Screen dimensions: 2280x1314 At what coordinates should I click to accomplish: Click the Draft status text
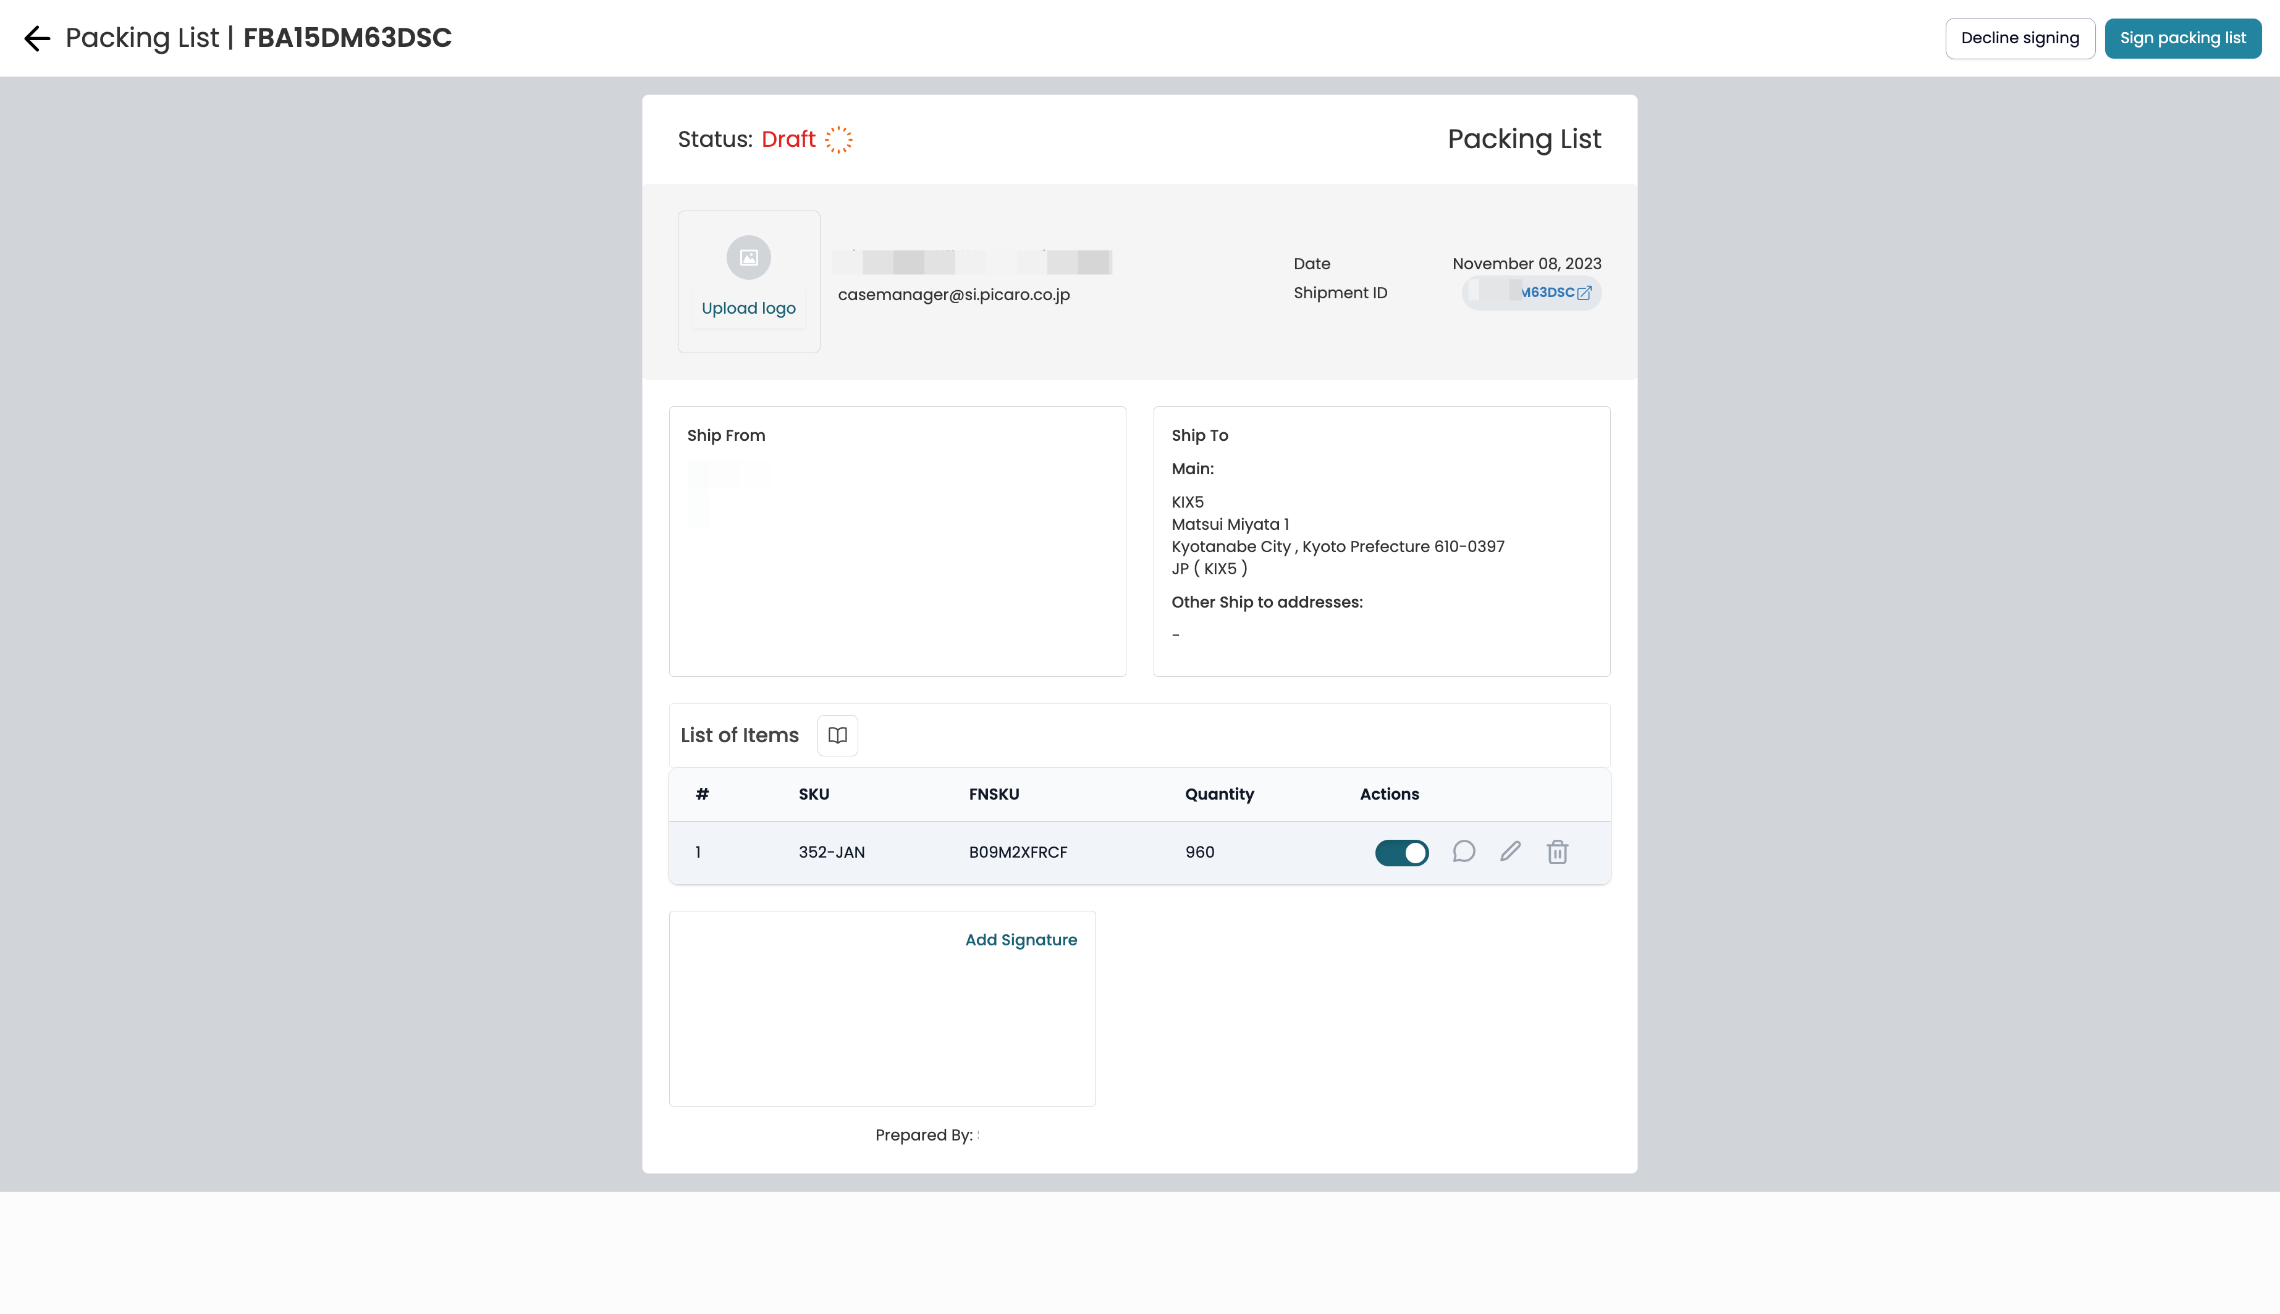point(788,140)
